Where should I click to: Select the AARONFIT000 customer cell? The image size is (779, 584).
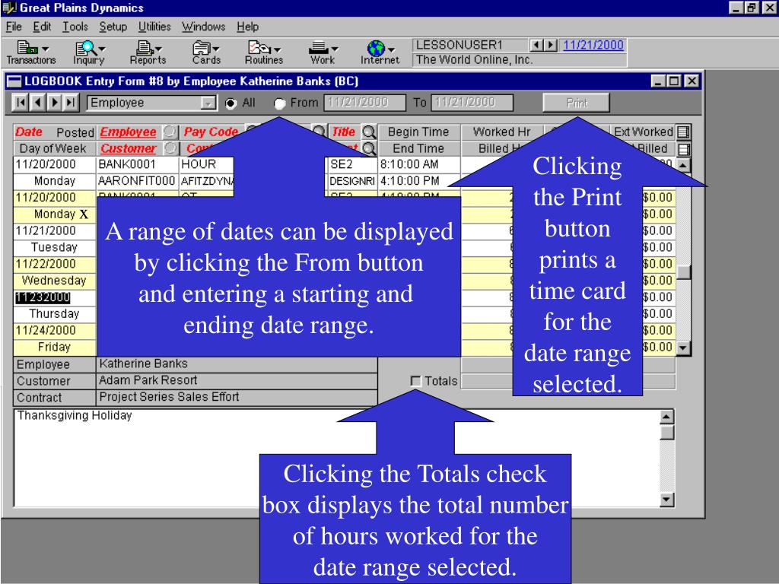[137, 181]
